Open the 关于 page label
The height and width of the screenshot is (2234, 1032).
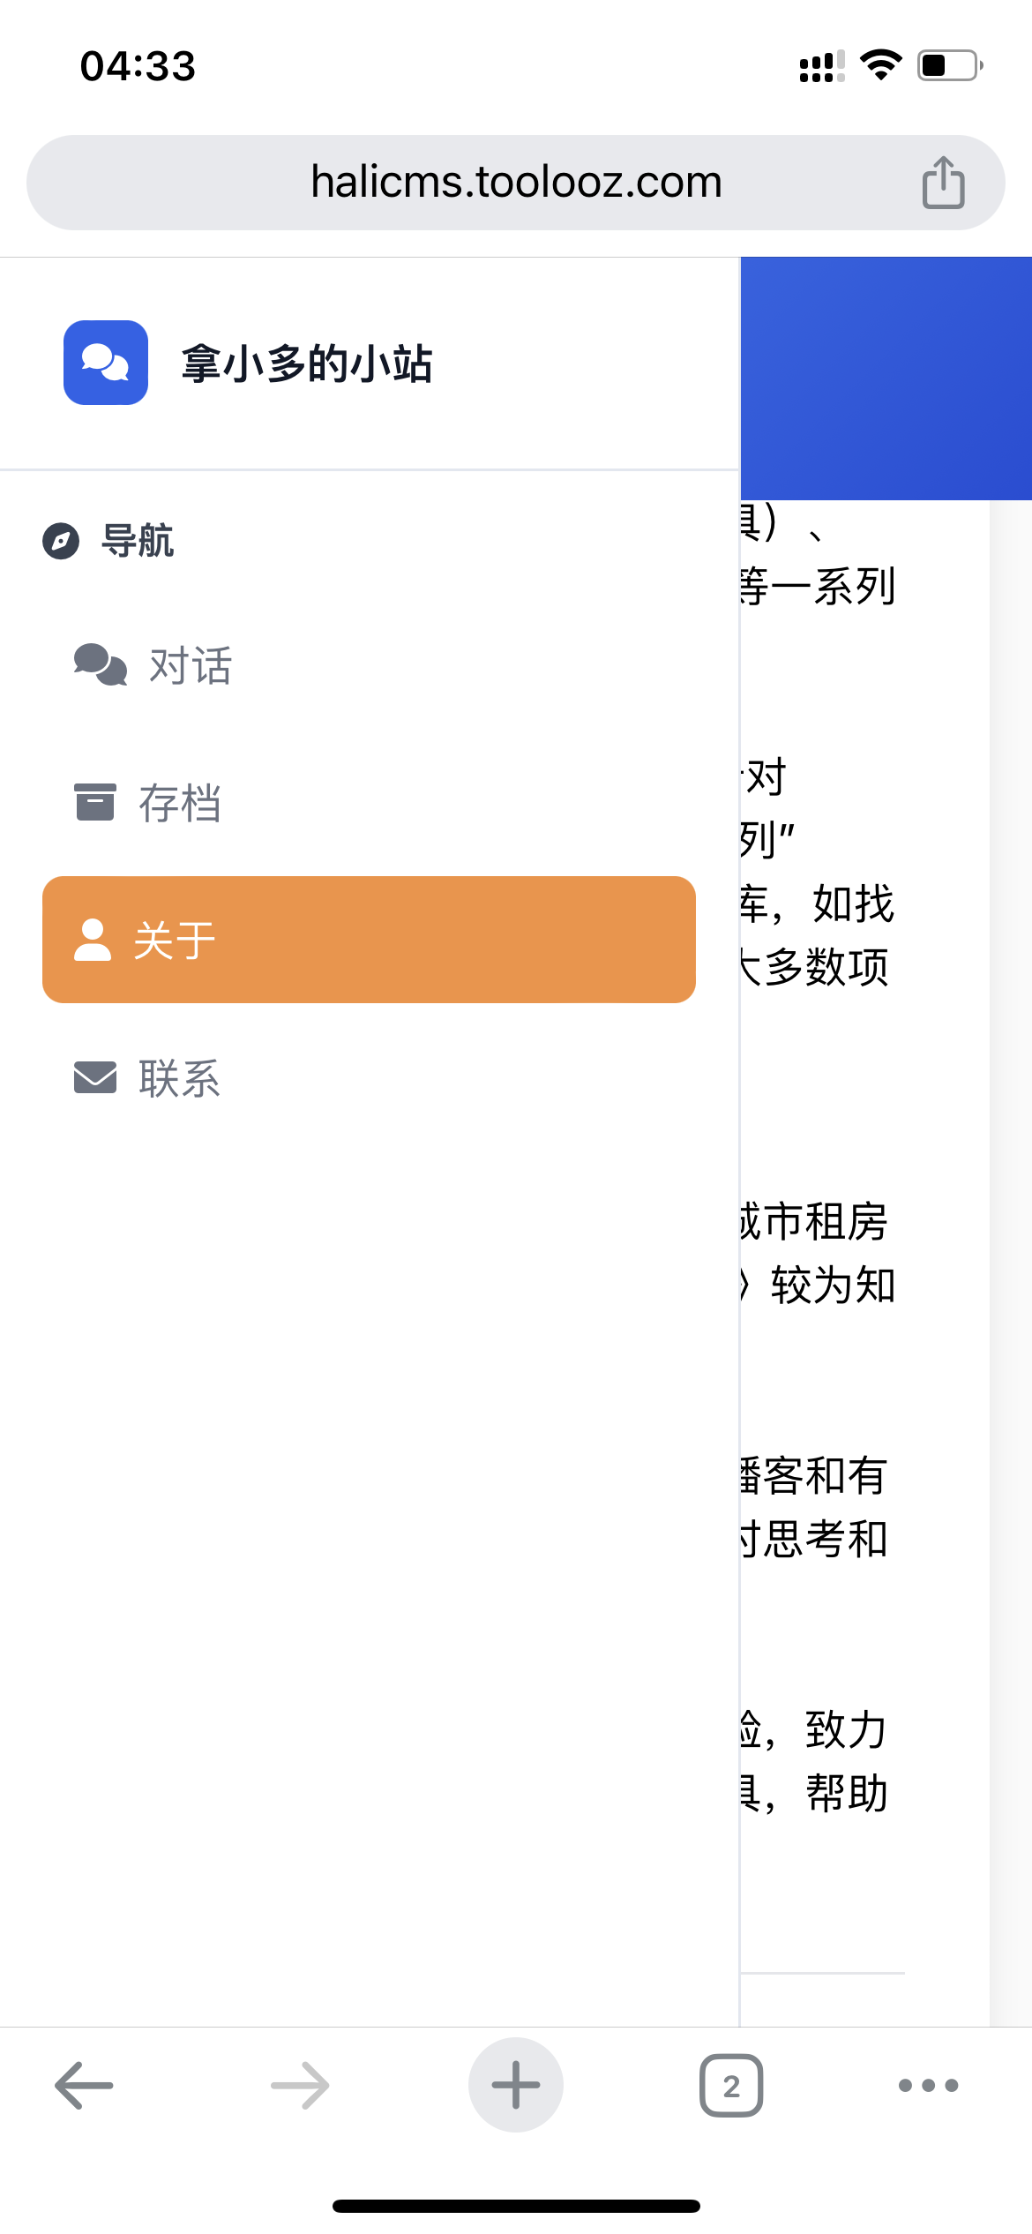(175, 941)
